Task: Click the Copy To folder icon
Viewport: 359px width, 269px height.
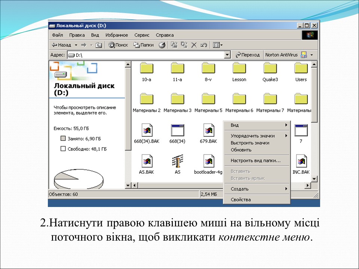Action: coord(184,45)
